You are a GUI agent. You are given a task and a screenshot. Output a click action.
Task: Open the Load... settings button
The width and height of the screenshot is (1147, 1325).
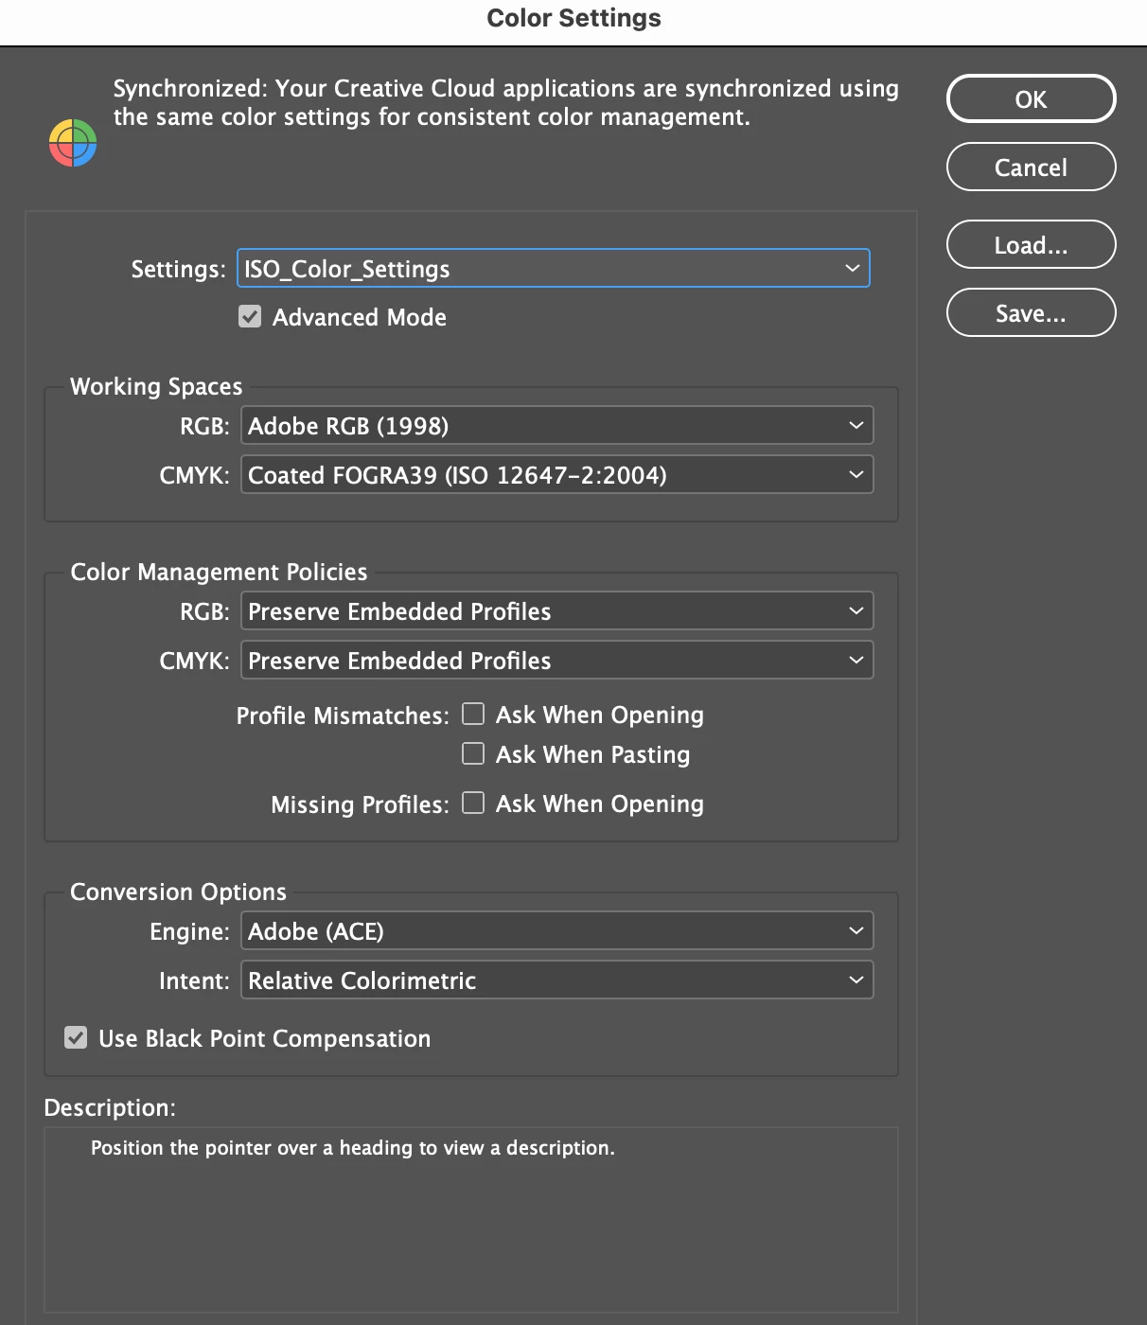tap(1031, 244)
